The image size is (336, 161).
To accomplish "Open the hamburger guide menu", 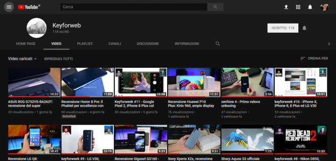I will click(9, 7).
